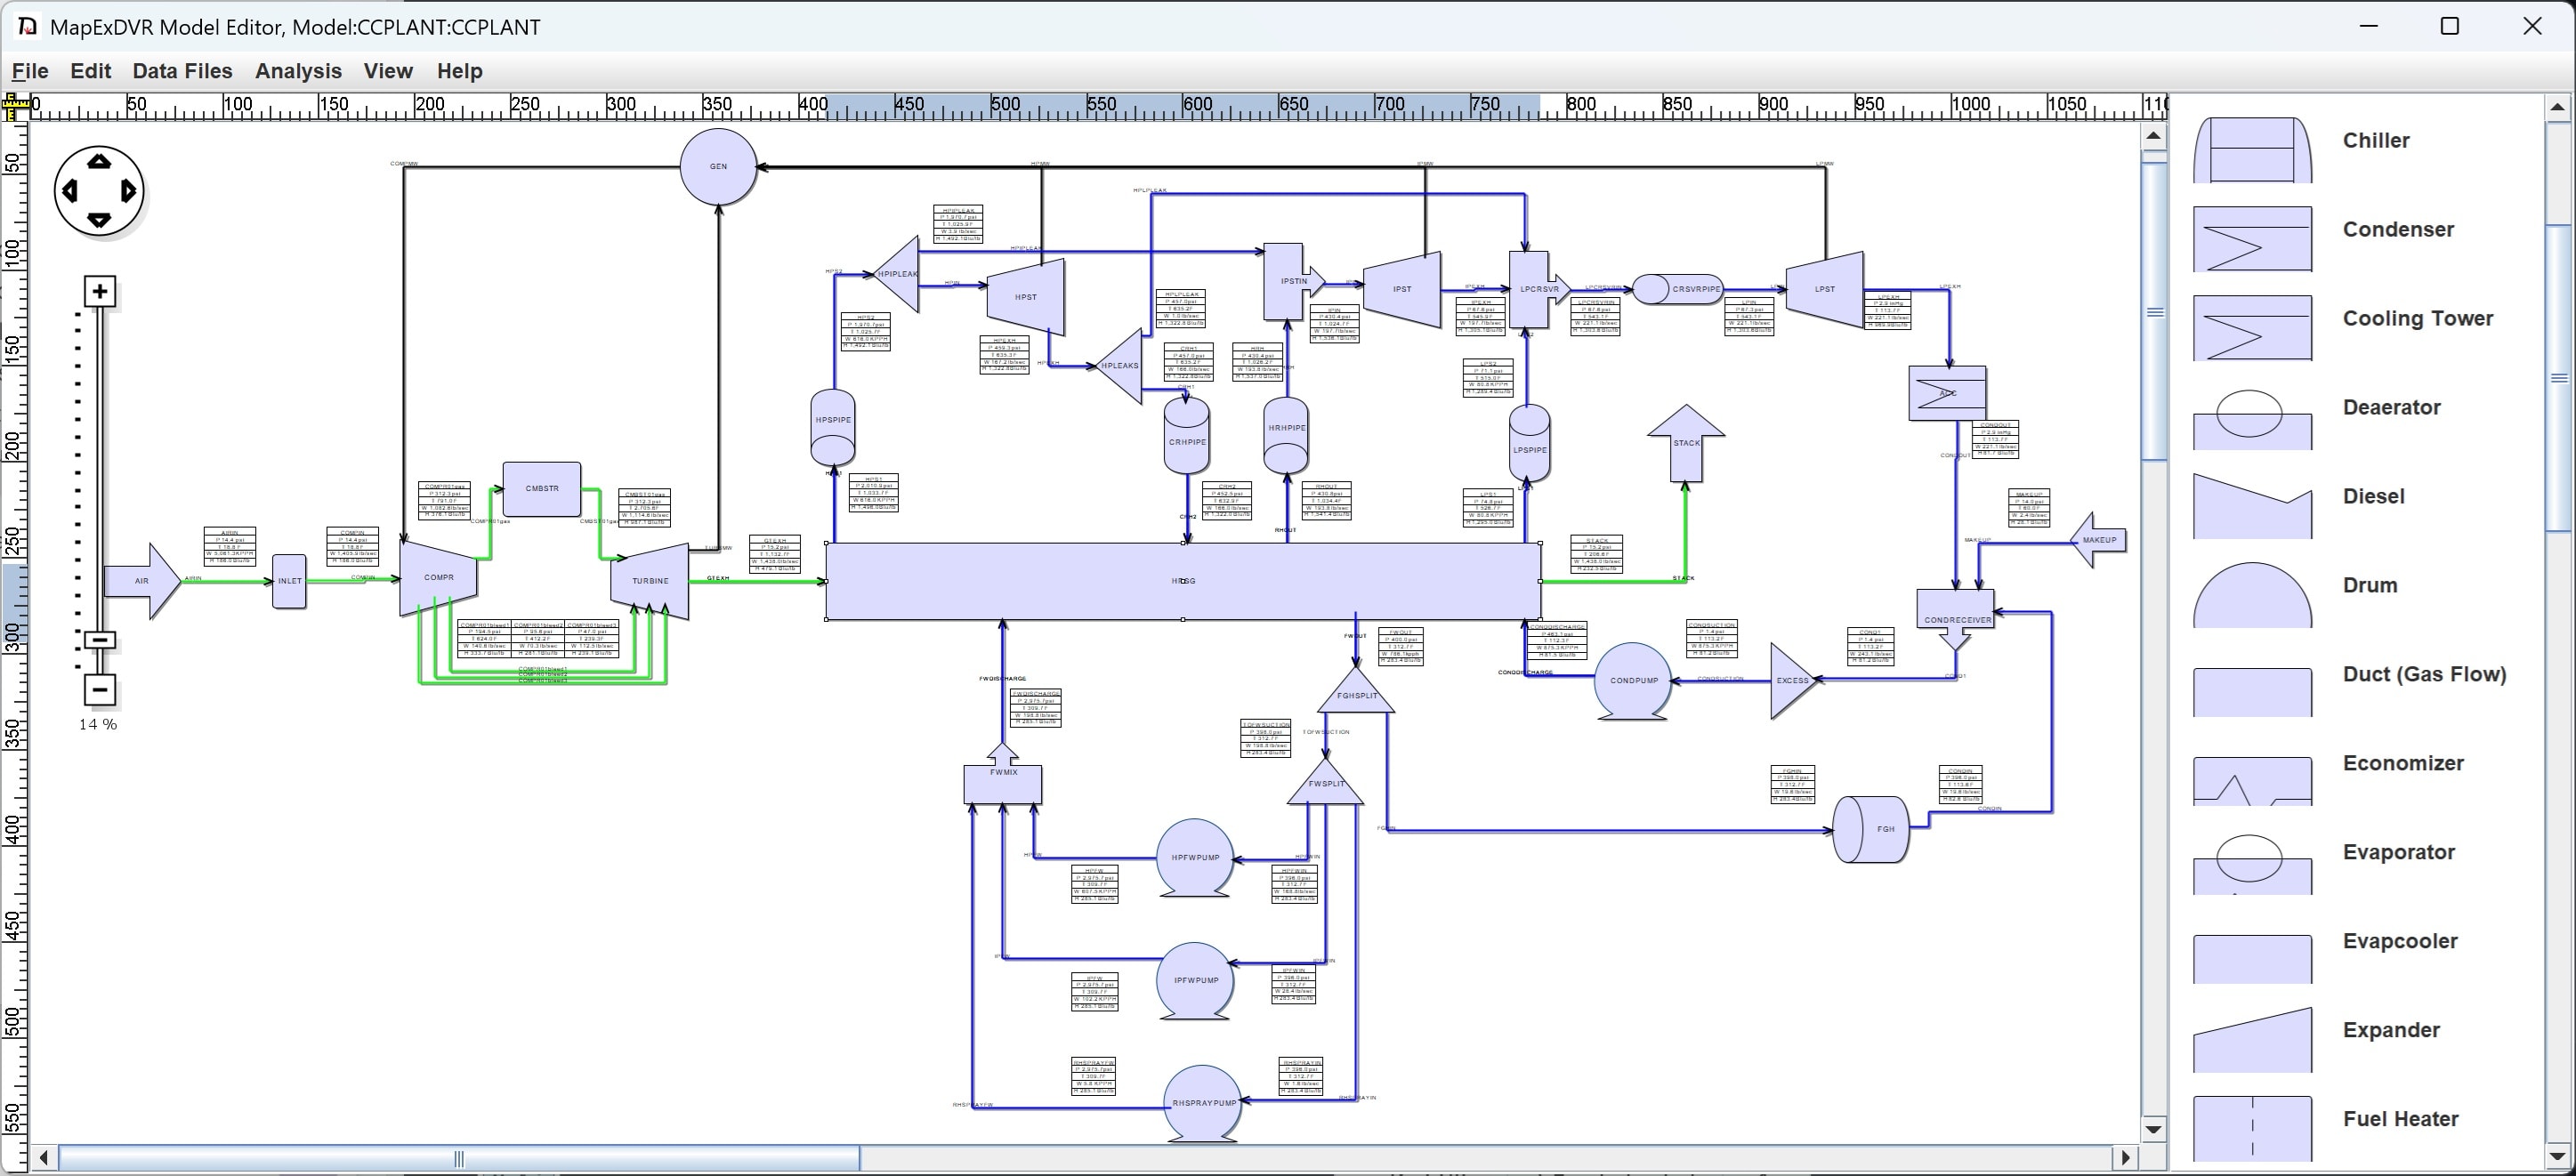Select the Drum component shape

[2252, 595]
